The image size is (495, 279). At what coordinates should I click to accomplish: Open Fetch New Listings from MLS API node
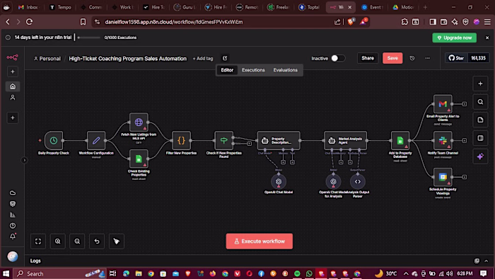[139, 122]
